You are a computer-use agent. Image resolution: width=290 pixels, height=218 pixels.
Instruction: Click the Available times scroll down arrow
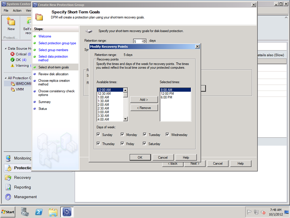pos(125,119)
